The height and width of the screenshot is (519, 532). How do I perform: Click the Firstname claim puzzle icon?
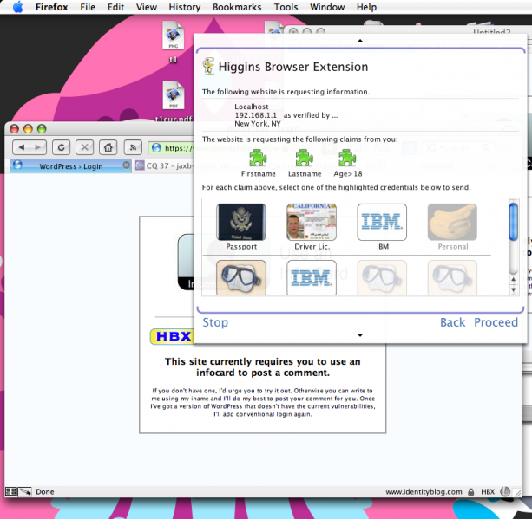[x=259, y=158]
